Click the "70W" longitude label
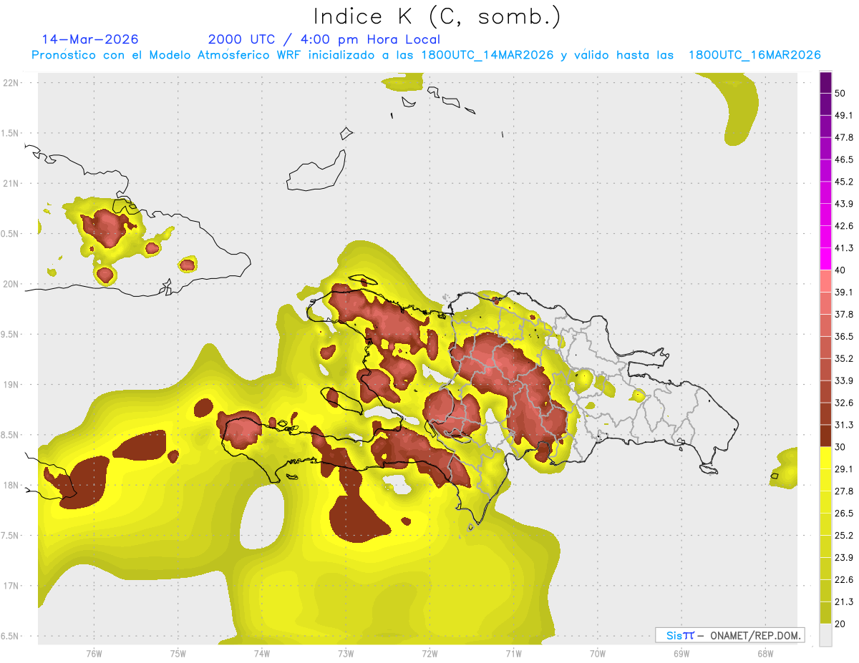This screenshot has width=859, height=663. point(597,653)
